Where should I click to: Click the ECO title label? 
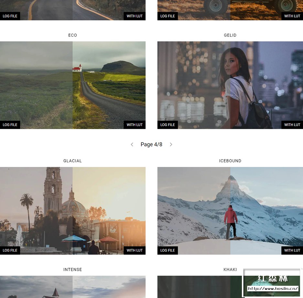(73, 35)
